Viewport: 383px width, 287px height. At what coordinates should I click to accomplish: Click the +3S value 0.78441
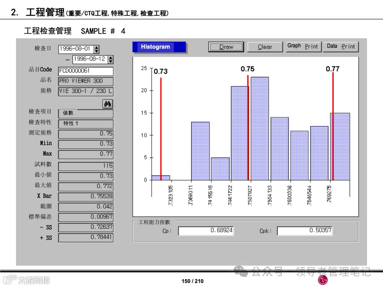(86, 238)
